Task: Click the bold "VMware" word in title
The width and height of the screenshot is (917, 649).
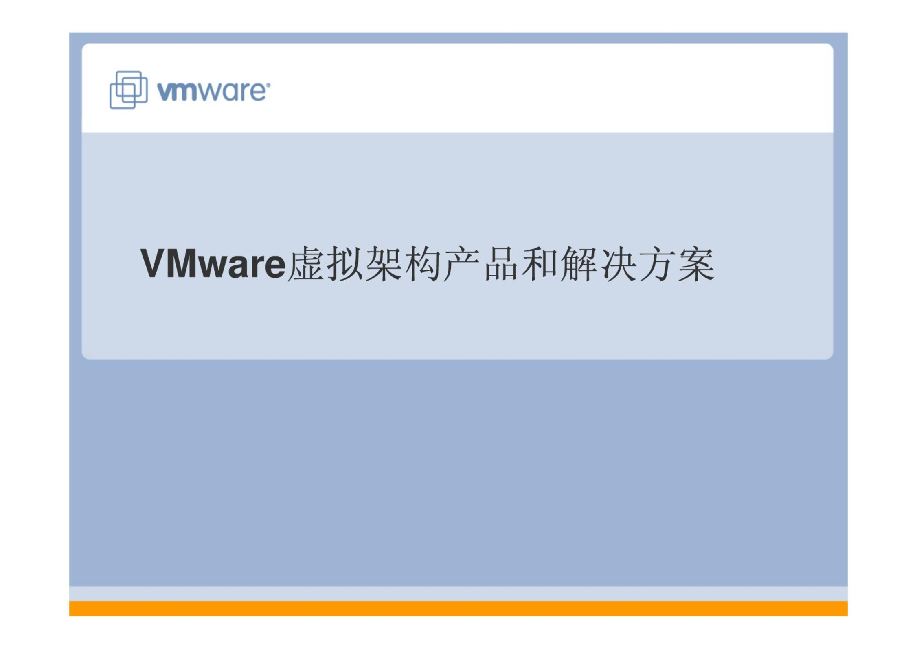Action: (x=213, y=264)
